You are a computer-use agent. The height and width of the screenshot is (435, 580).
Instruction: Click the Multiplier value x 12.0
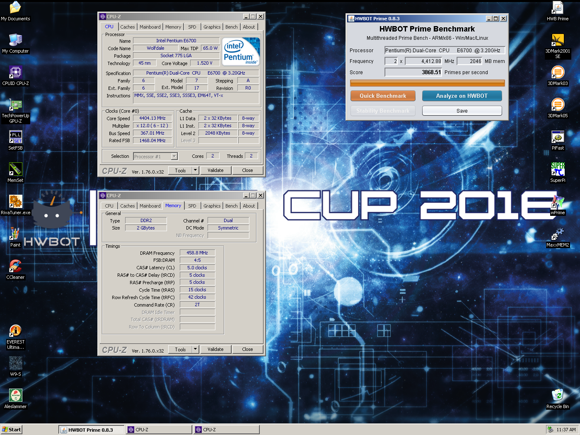coord(152,126)
